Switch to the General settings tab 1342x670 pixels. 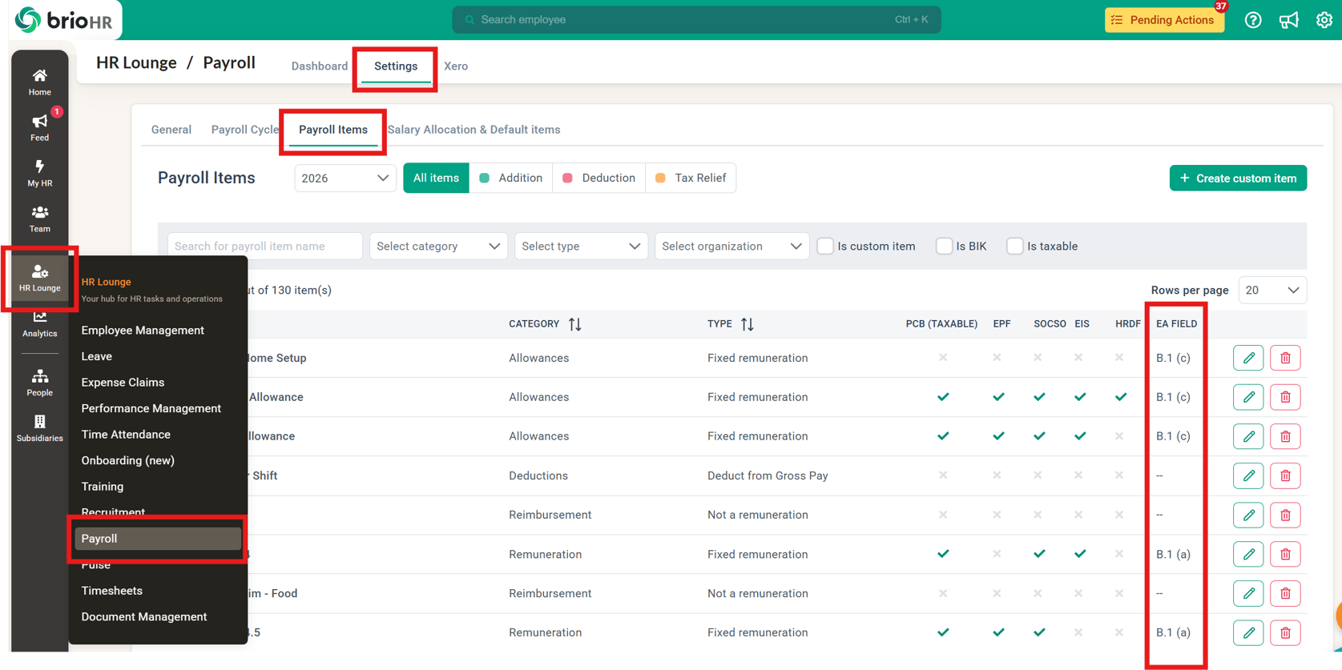171,130
